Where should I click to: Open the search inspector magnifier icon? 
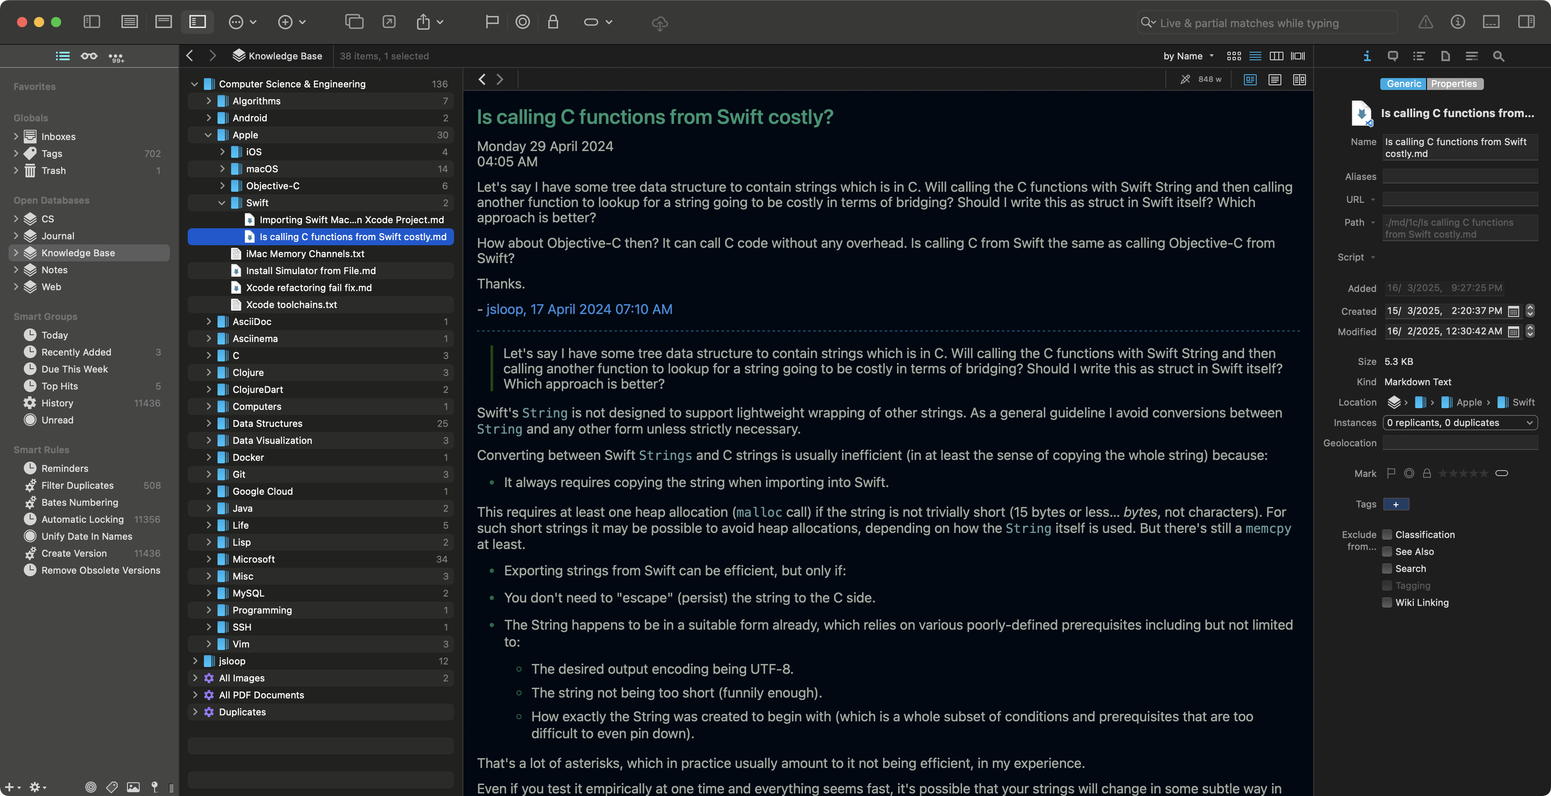tap(1499, 56)
